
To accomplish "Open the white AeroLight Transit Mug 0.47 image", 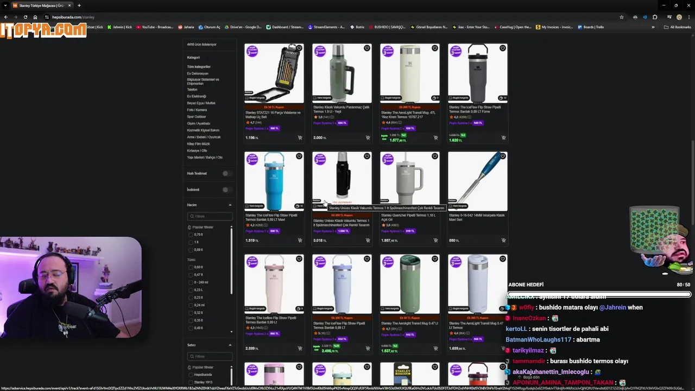I will (478, 284).
